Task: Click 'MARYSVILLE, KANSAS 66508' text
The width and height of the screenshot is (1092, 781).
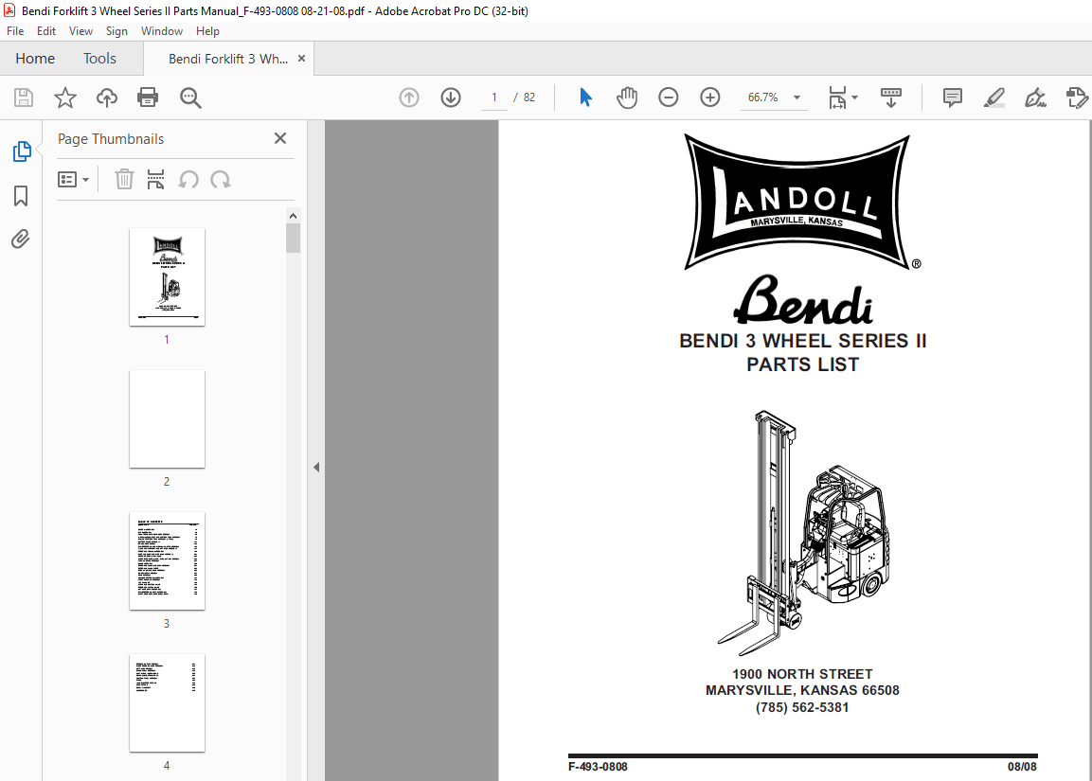Action: point(802,690)
